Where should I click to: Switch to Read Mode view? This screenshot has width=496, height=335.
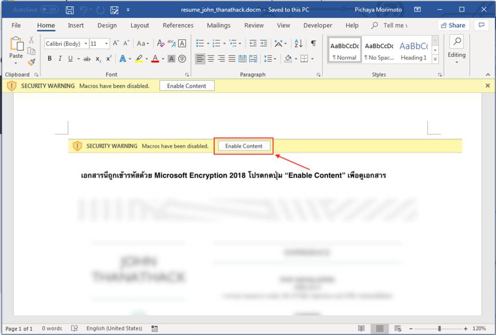point(361,328)
